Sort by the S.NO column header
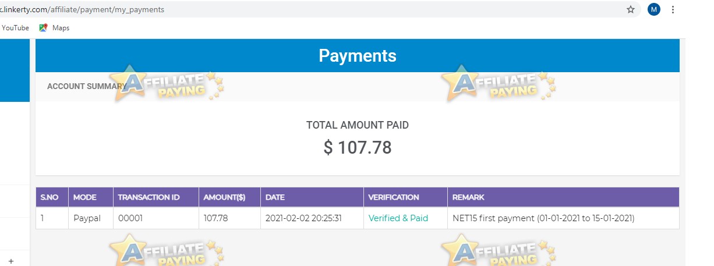 (x=52, y=197)
